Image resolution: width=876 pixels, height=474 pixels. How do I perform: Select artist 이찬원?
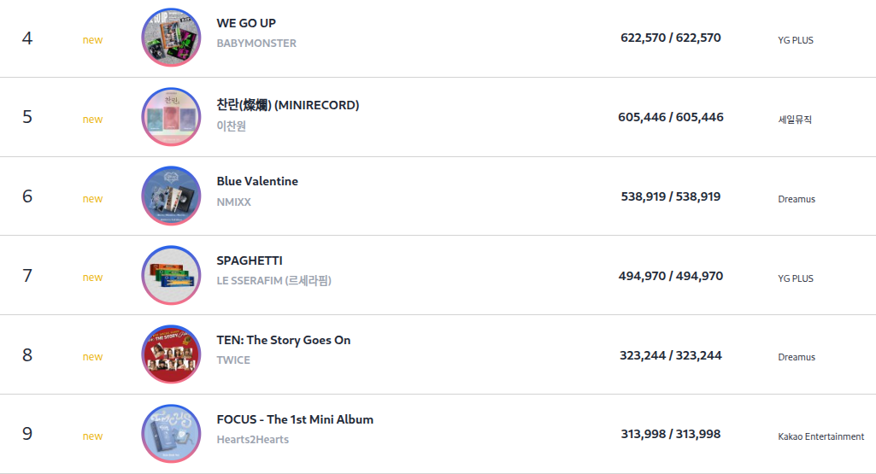click(x=232, y=126)
